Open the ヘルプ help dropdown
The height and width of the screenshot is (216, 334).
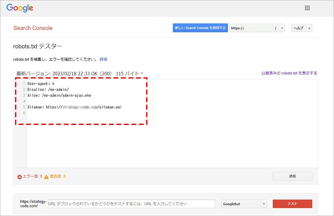301,28
